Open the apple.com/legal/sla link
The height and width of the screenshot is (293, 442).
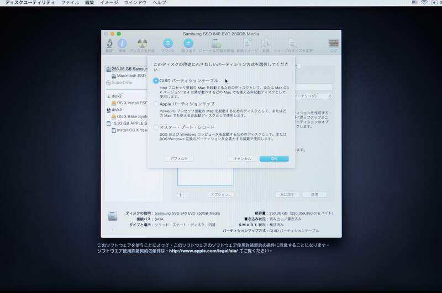(x=203, y=251)
